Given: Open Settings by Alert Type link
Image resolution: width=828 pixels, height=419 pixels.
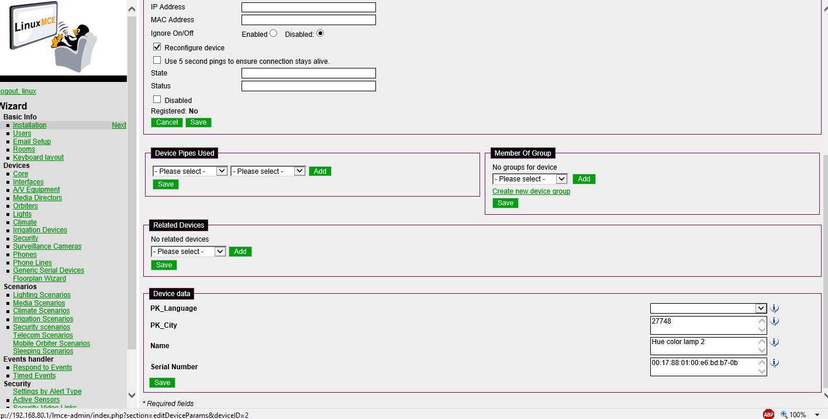Looking at the screenshot, I should coord(47,391).
